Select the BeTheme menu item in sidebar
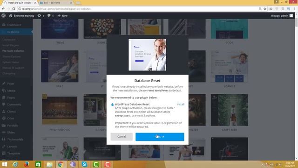The width and height of the screenshot is (298, 168). pos(16,32)
